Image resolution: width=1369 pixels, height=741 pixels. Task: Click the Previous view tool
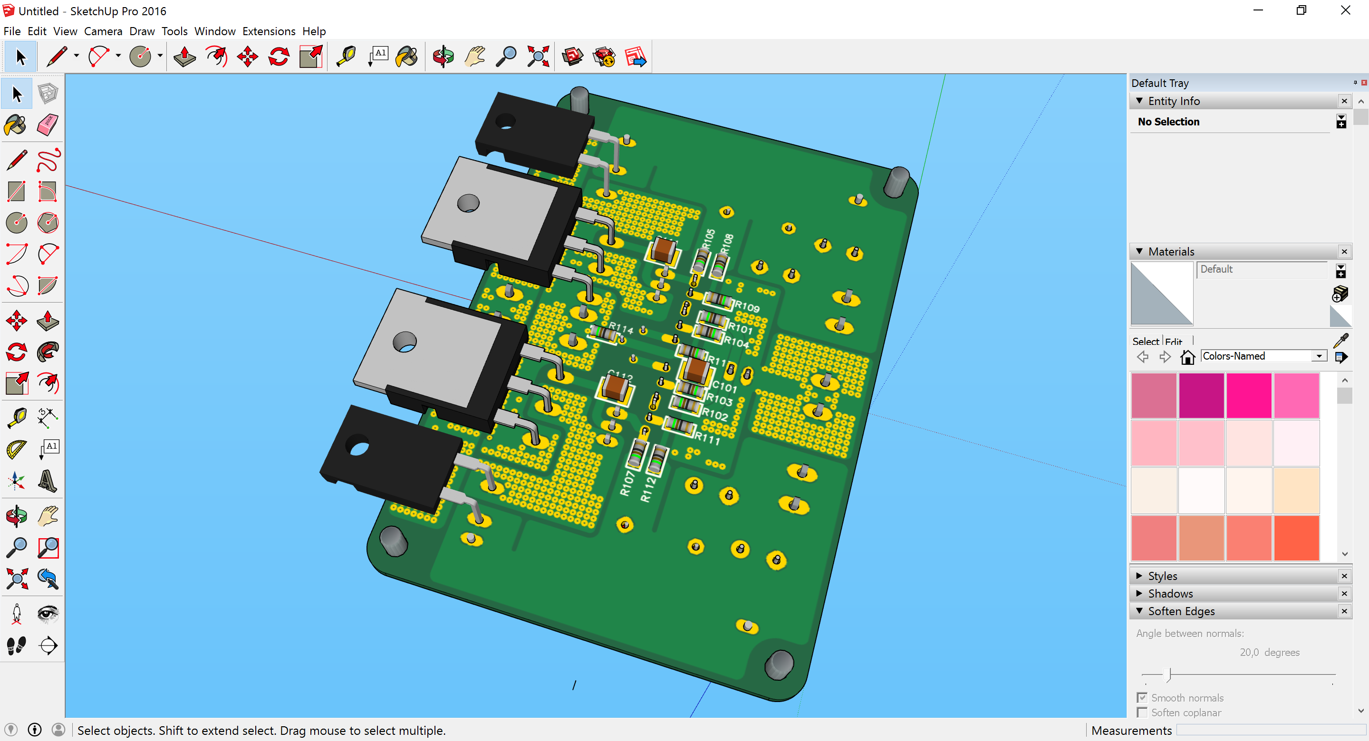pos(48,579)
